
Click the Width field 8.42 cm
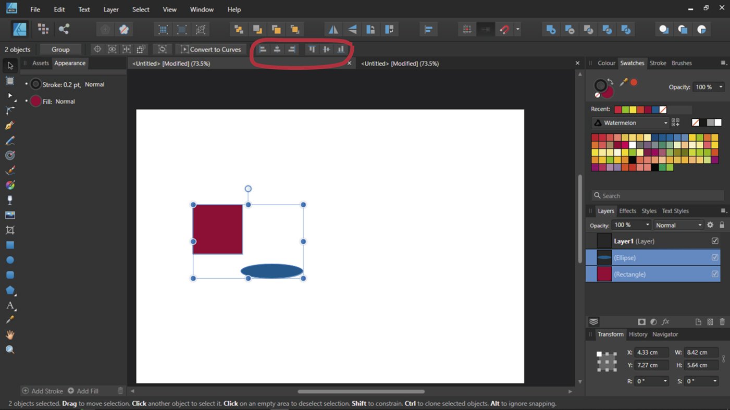(x=701, y=353)
